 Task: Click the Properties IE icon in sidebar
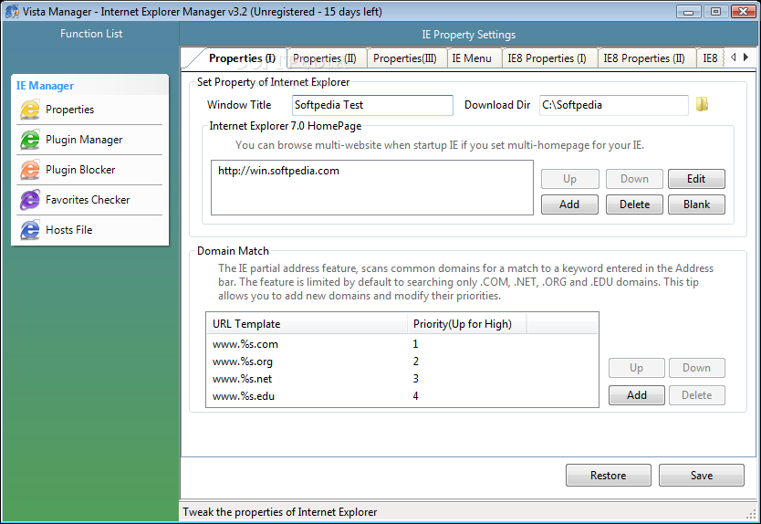(30, 110)
